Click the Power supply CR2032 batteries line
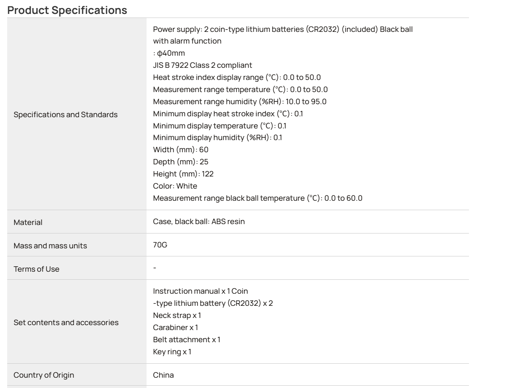 283,29
